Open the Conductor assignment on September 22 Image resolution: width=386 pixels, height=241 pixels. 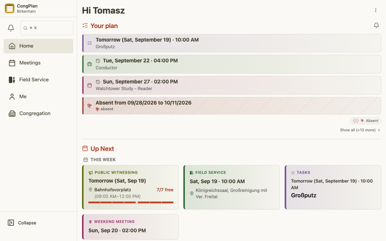click(x=232, y=64)
